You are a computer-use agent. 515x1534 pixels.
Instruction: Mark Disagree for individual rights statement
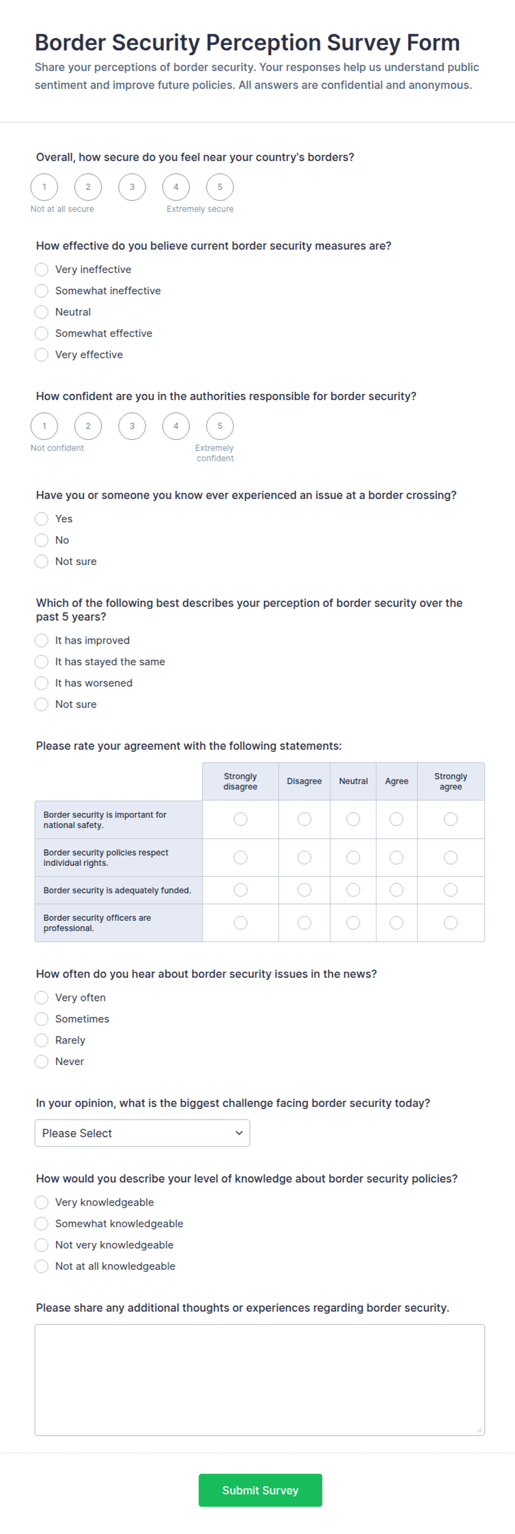(x=304, y=858)
